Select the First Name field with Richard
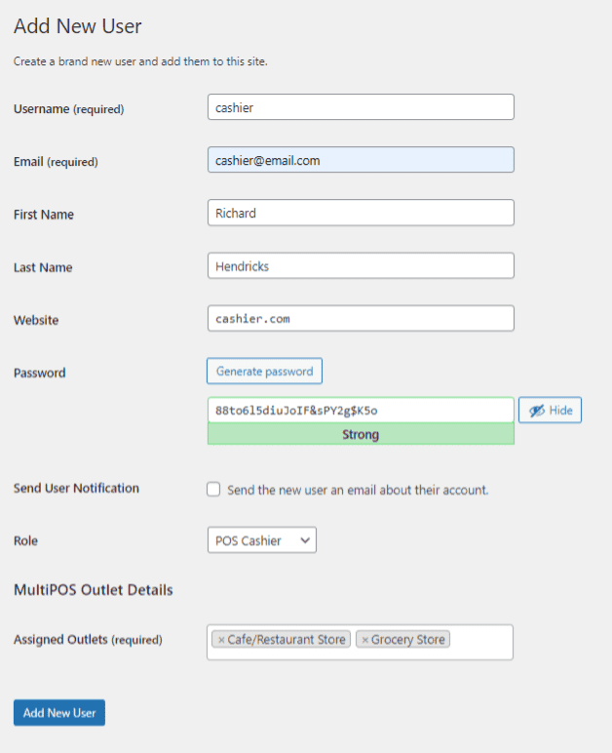 point(360,213)
